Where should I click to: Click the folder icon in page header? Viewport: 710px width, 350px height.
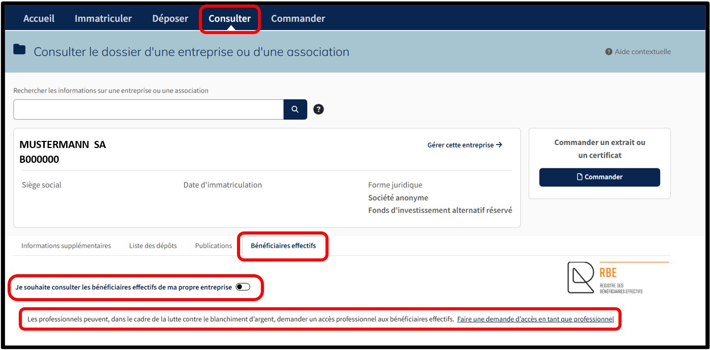coord(19,50)
